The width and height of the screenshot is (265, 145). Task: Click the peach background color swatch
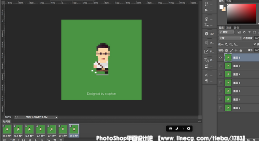coord(224,10)
